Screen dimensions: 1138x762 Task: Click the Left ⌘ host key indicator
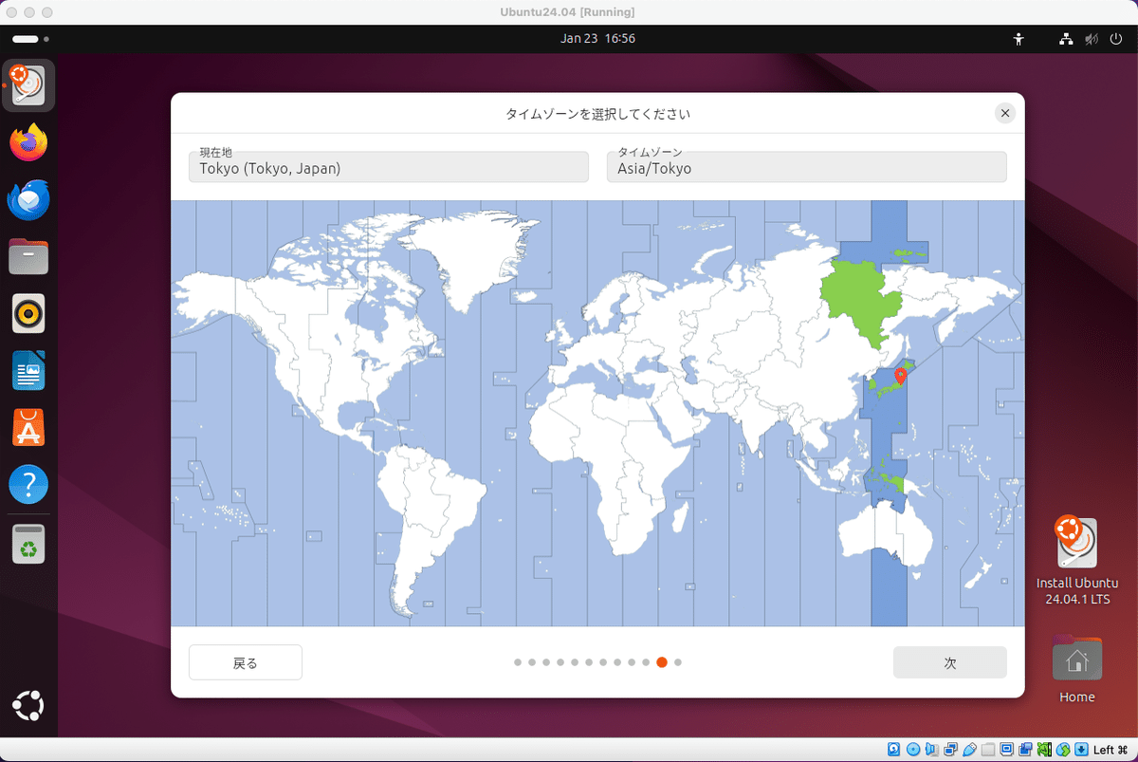(x=1110, y=750)
